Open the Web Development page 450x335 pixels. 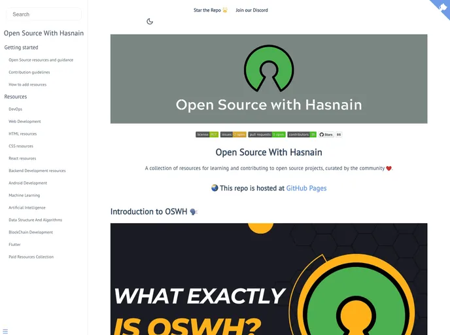tap(25, 122)
